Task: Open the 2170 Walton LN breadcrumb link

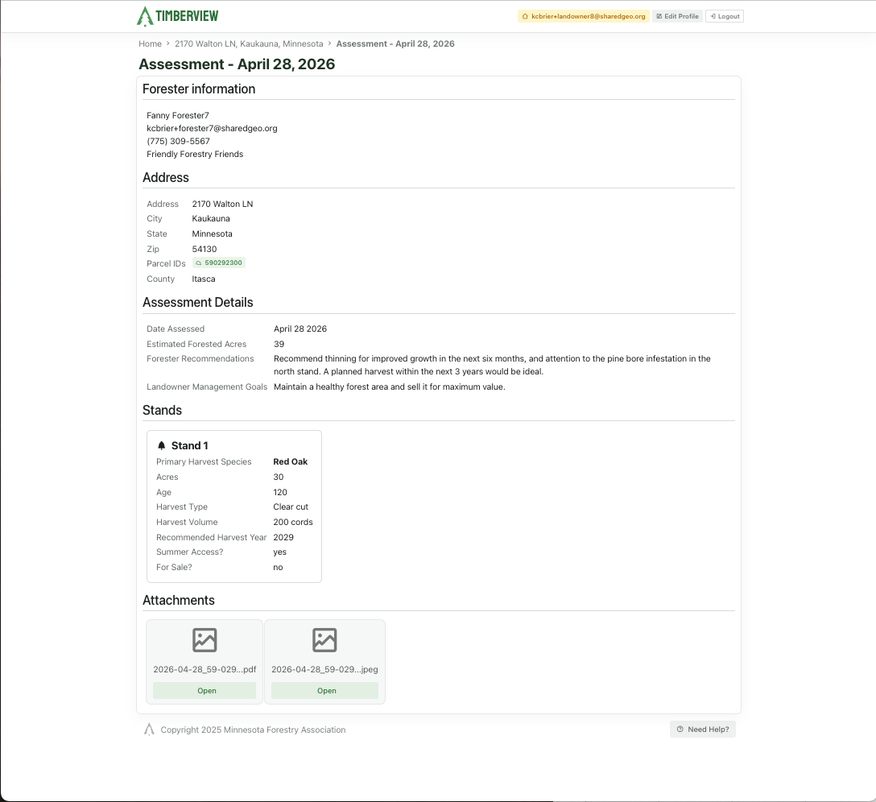Action: (249, 43)
